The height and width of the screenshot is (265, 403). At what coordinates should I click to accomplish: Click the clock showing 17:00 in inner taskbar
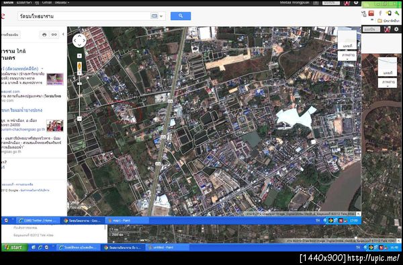coord(354,221)
